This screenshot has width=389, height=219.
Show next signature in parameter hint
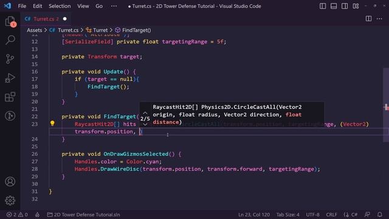(x=145, y=124)
